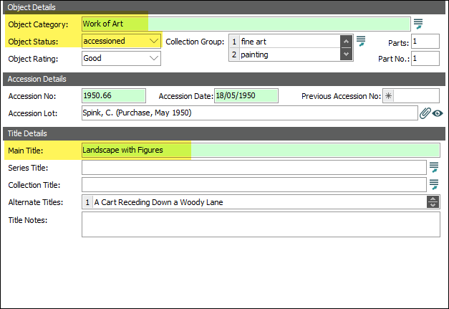Viewport: 449px width, 309px height.
Task: Click the Title Notes text area
Action: tap(261, 224)
